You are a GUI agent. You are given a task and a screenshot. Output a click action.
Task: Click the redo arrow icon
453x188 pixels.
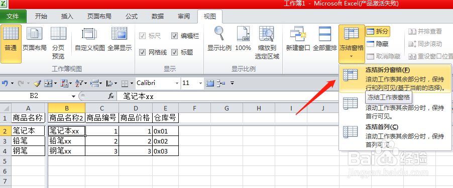pyautogui.click(x=21, y=83)
